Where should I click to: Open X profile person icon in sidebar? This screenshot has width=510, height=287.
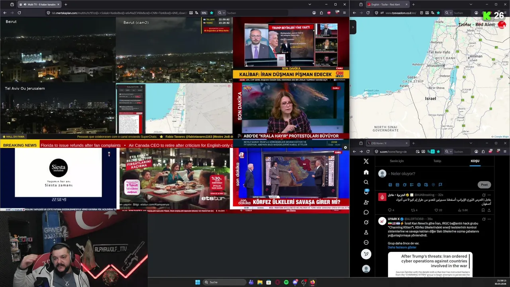coord(366,232)
